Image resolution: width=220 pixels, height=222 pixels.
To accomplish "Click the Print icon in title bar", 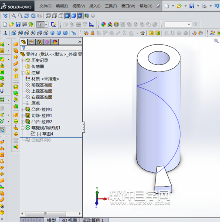I will tap(204, 6).
